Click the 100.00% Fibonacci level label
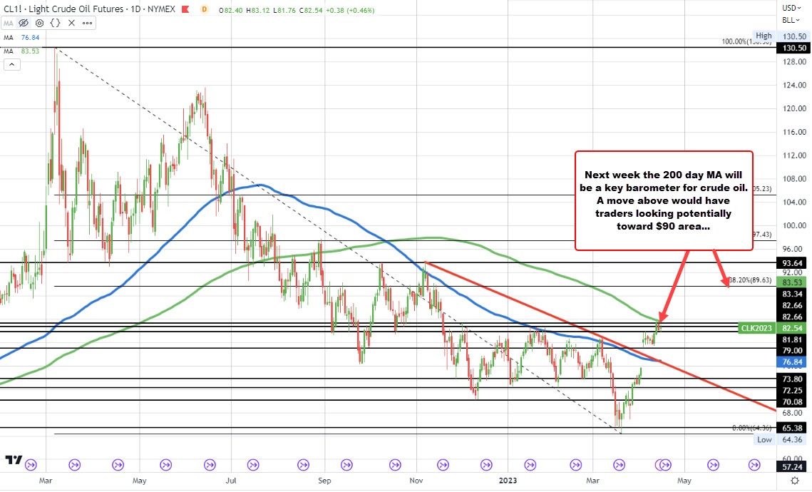 (x=748, y=41)
